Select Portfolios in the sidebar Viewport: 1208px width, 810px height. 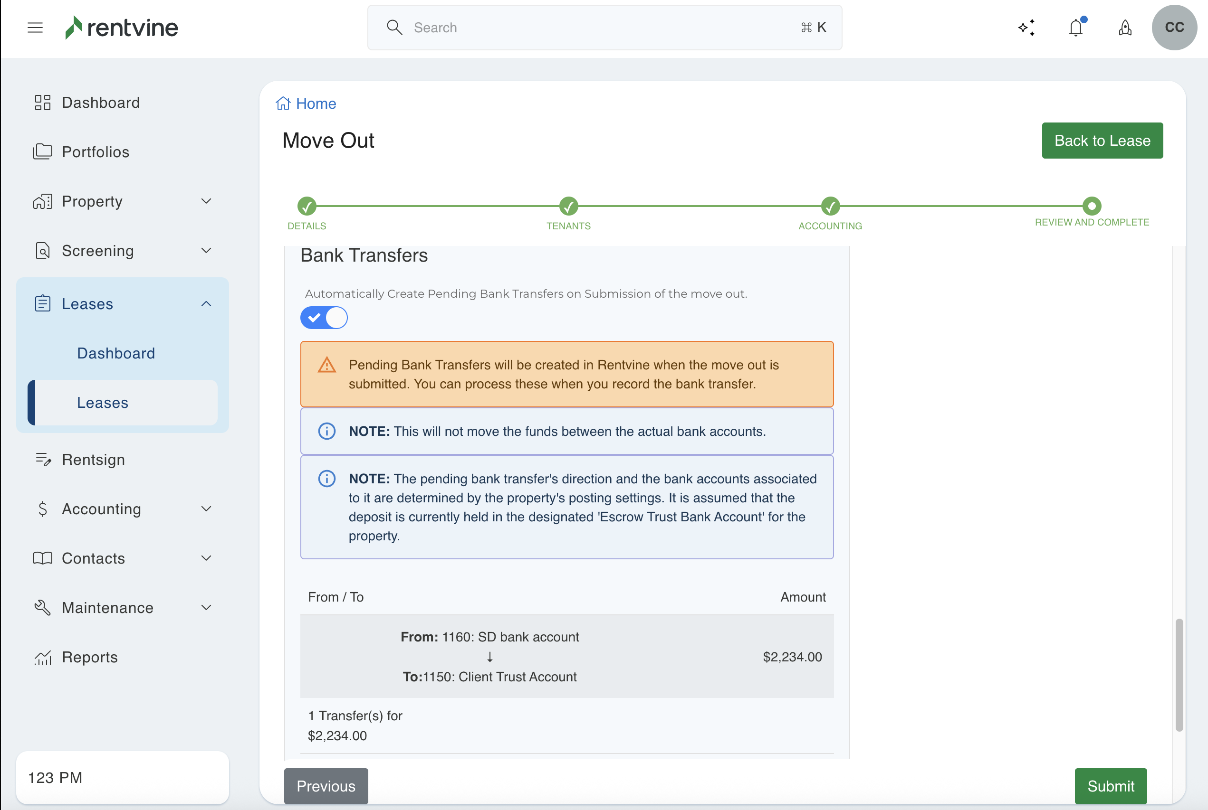[95, 152]
